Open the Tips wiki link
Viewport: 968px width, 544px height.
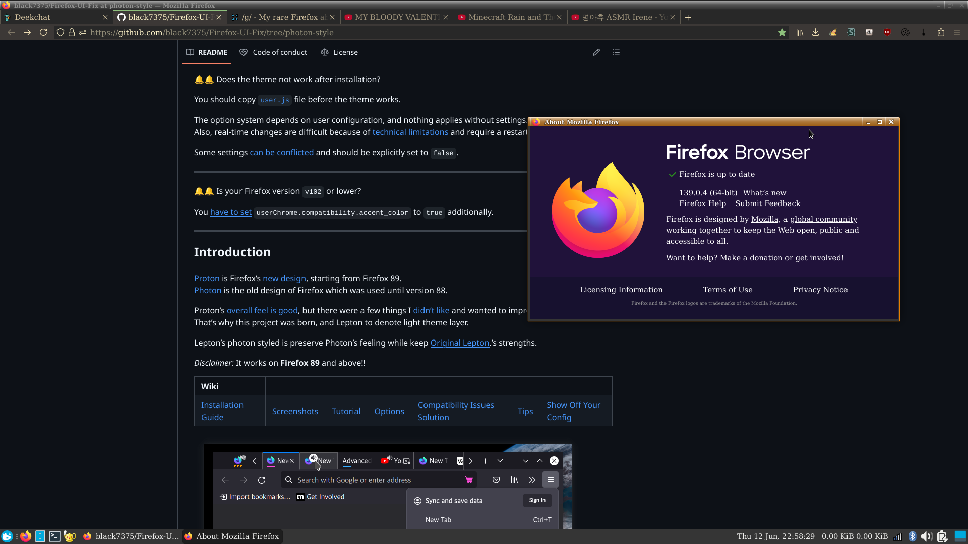pos(525,411)
